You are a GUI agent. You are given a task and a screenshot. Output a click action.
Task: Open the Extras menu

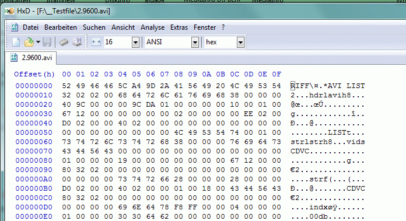point(179,27)
